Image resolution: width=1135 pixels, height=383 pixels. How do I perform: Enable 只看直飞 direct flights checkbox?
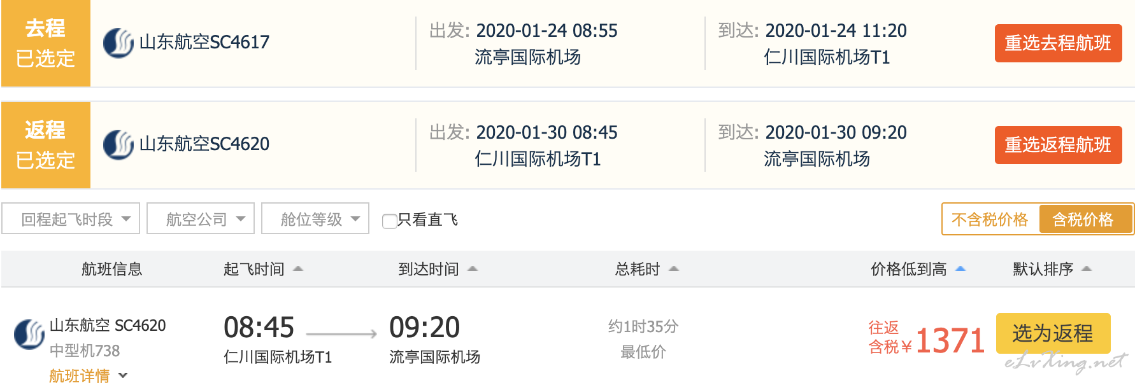click(x=390, y=221)
